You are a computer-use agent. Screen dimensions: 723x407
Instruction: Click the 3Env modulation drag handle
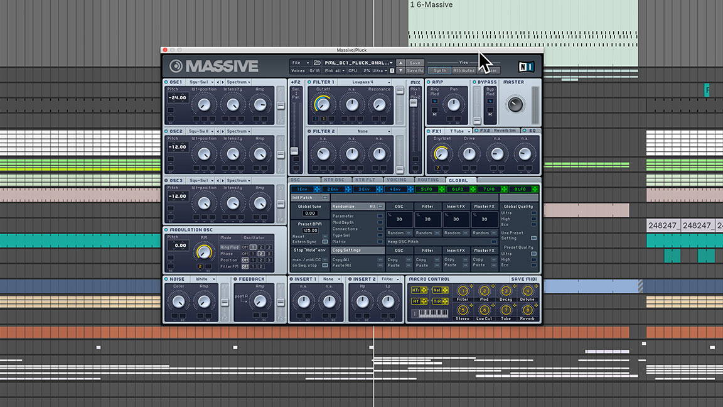point(379,189)
